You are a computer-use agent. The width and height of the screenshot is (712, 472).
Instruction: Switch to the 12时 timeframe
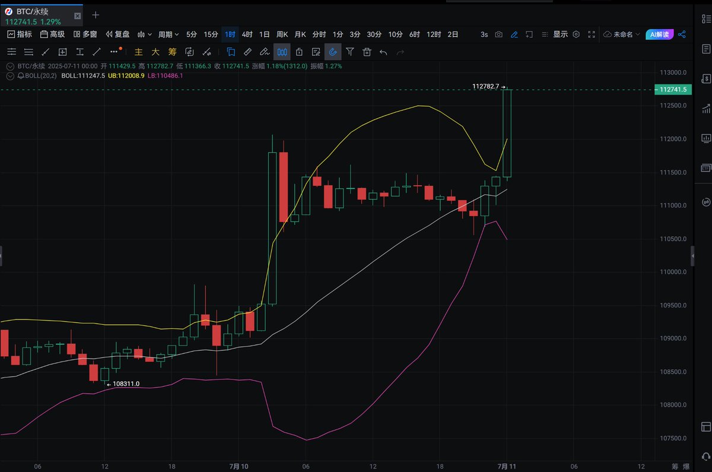coord(434,34)
